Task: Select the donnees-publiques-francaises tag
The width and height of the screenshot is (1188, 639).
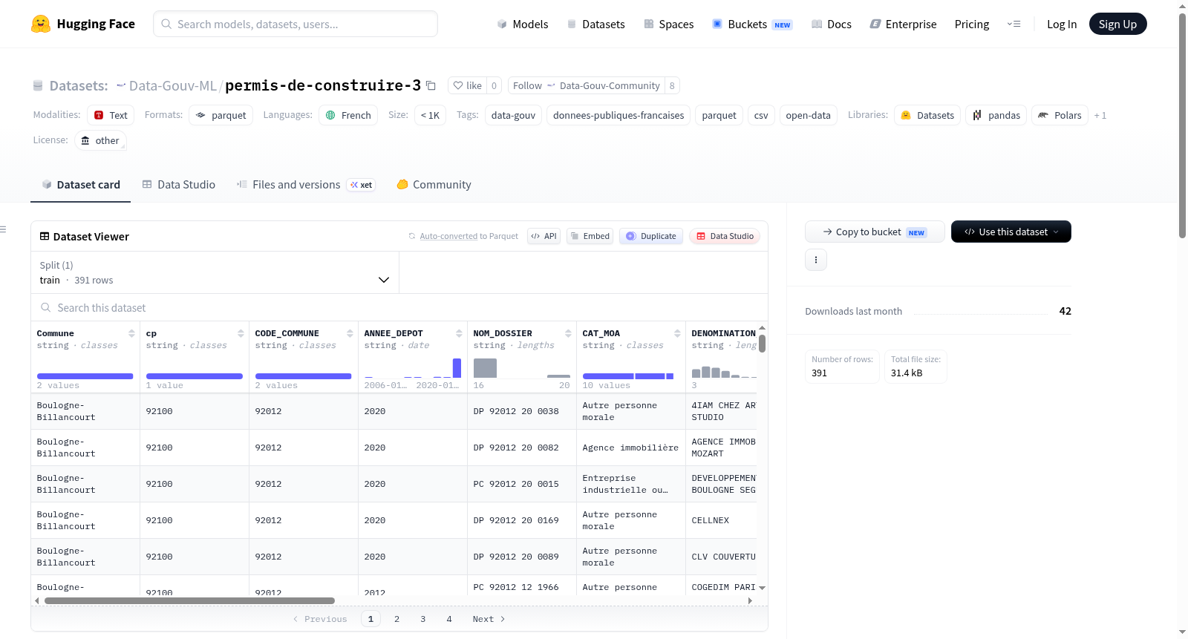Action: point(619,115)
